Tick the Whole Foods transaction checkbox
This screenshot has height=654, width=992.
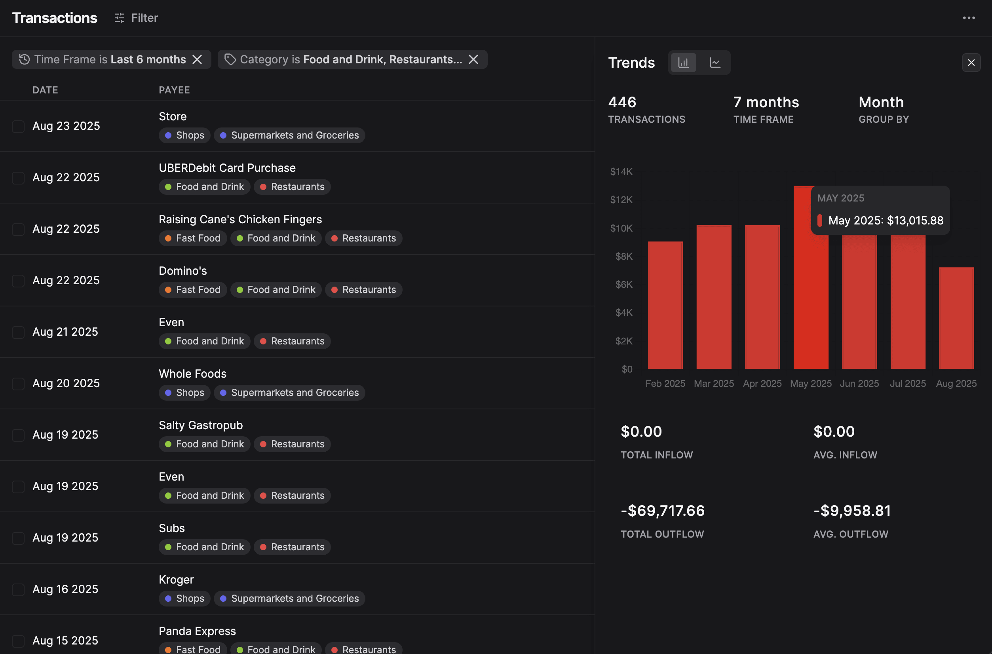pyautogui.click(x=18, y=384)
